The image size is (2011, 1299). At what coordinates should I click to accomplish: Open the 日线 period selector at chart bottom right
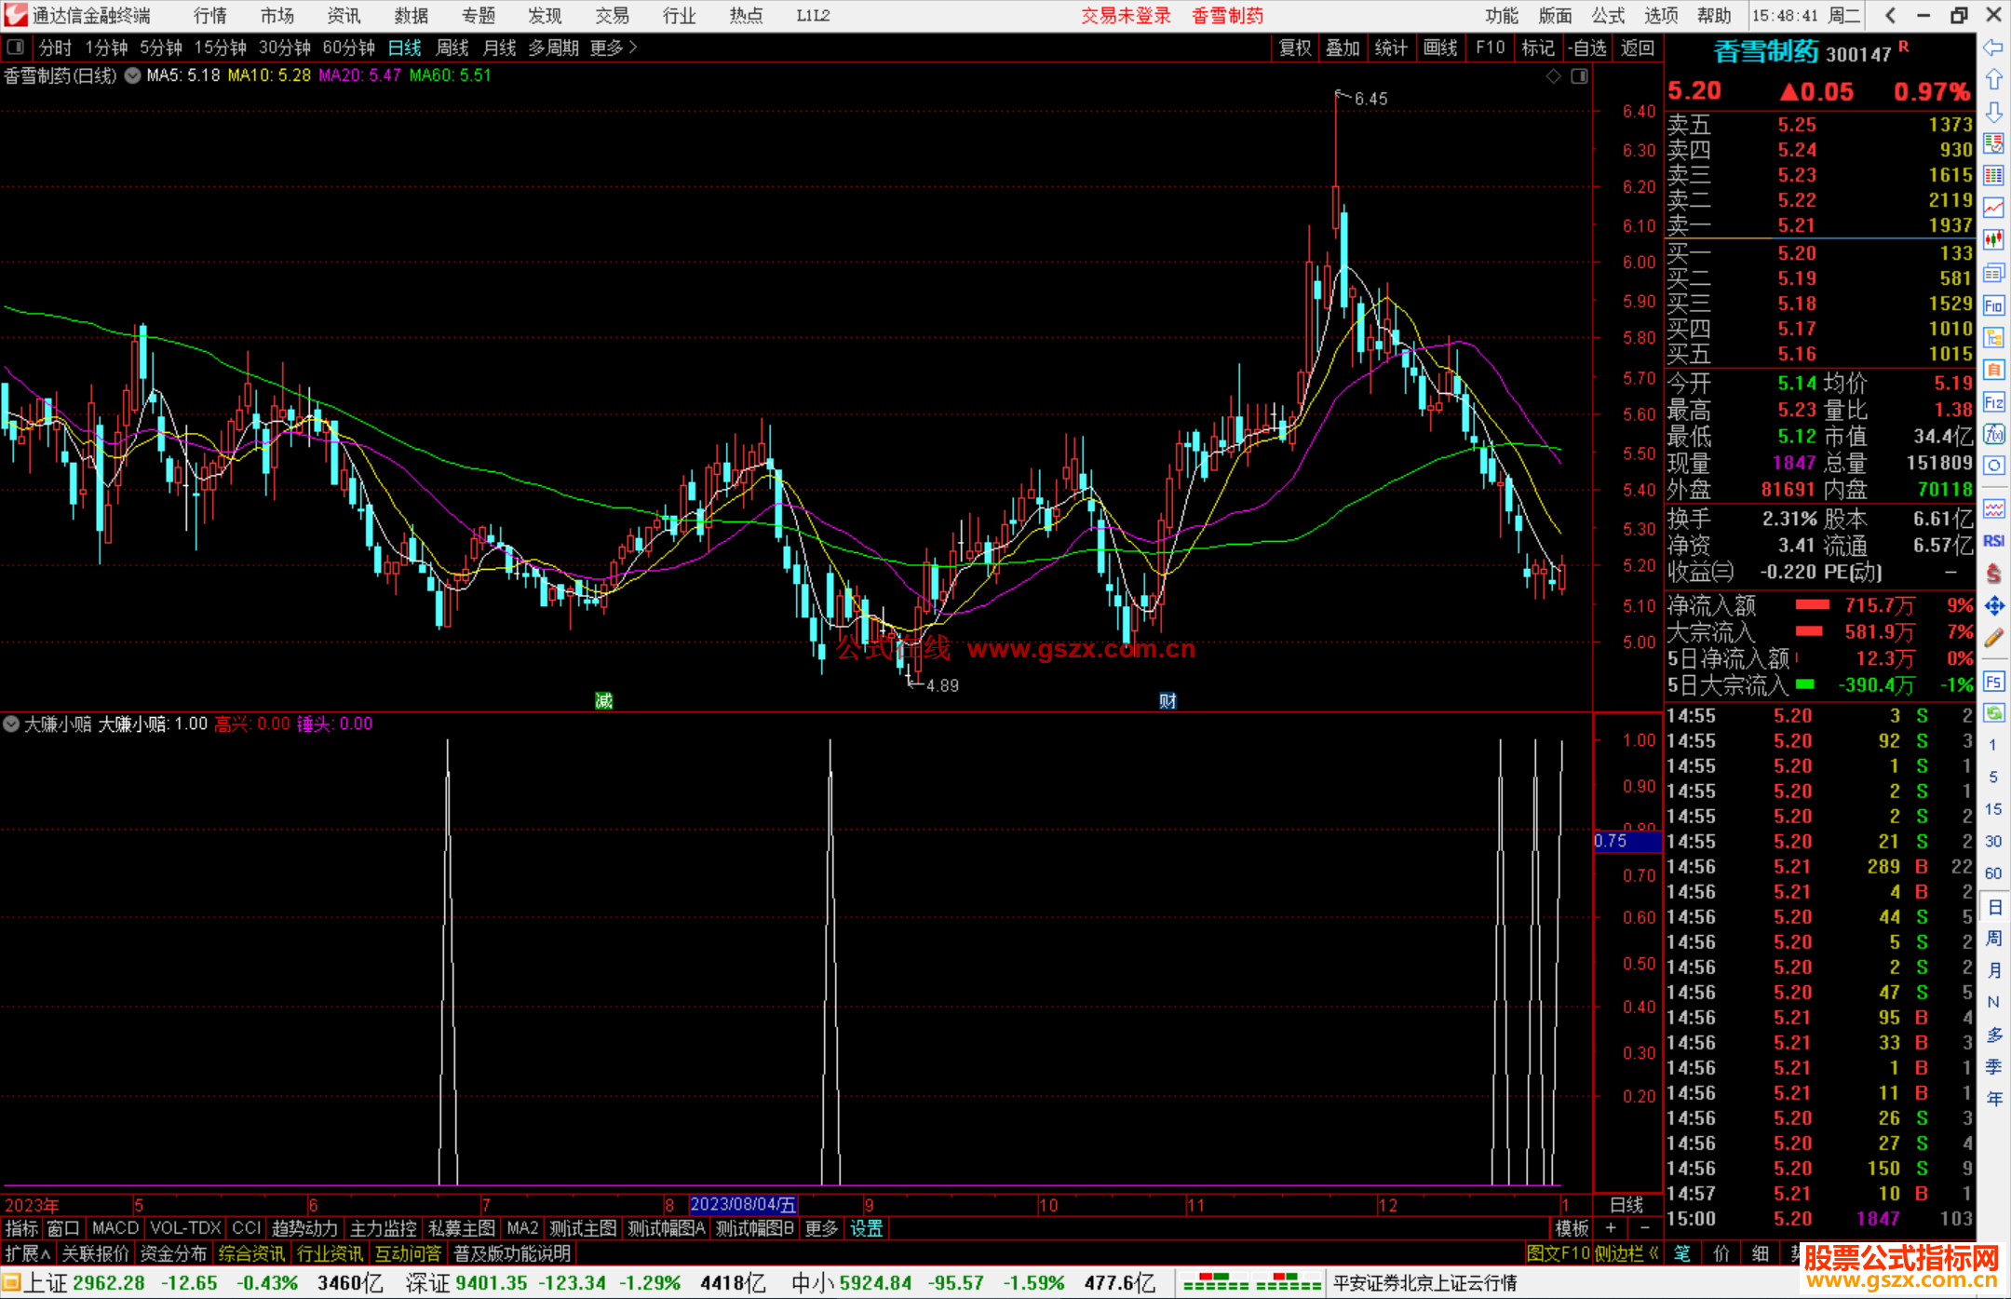point(1626,1204)
